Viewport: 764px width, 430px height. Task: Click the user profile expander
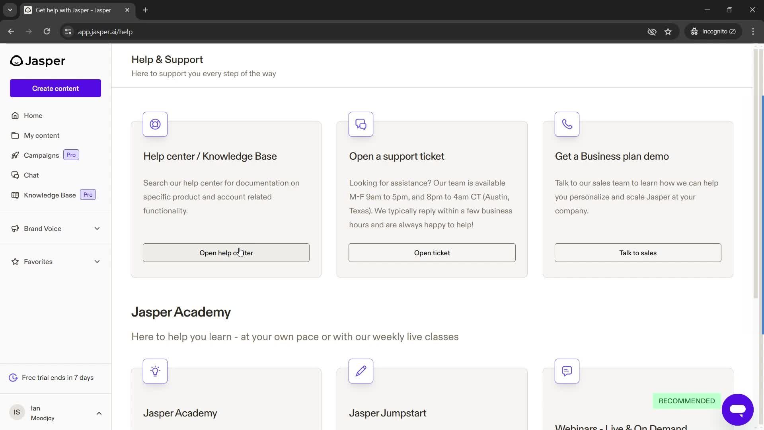coord(99,412)
